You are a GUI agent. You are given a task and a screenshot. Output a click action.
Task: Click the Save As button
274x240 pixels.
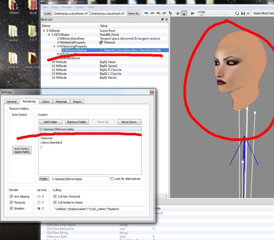[x=133, y=13]
